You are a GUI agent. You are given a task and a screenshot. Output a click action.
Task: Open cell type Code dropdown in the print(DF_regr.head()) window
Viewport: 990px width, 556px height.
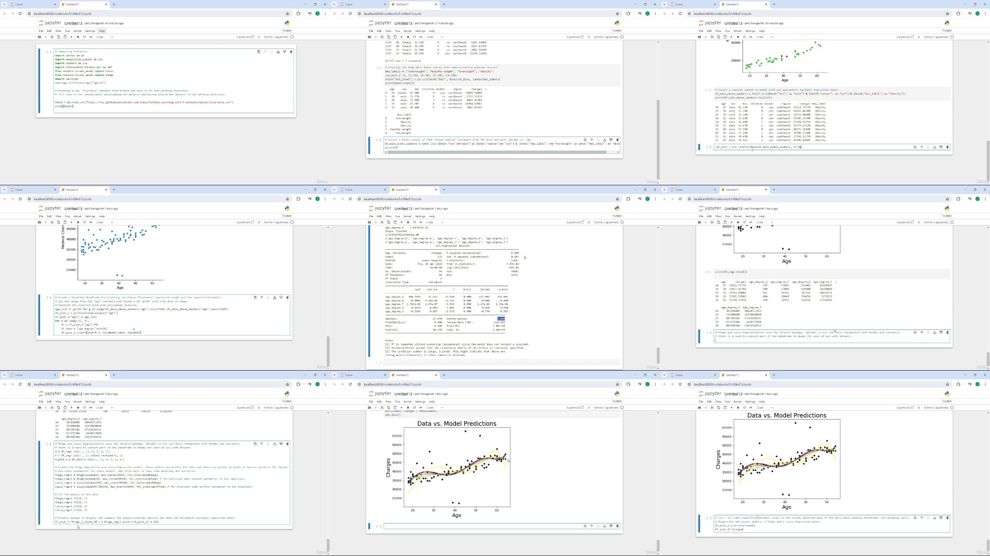pyautogui.click(x=765, y=222)
